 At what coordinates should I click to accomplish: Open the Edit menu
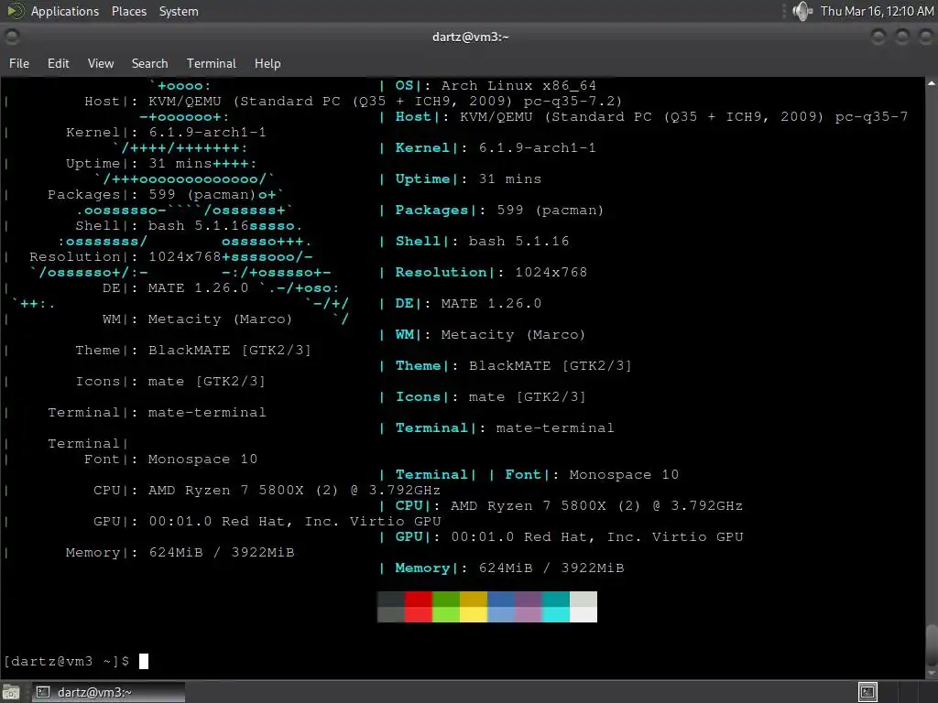[59, 63]
